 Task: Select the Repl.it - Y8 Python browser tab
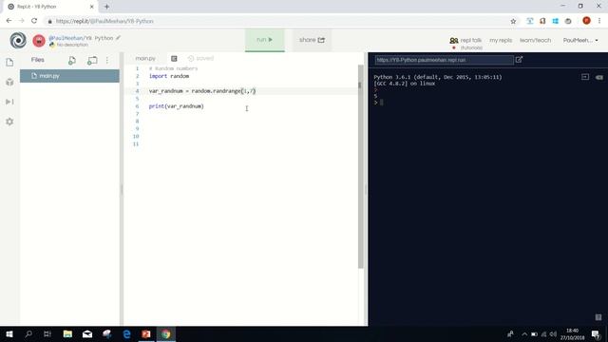coord(49,7)
